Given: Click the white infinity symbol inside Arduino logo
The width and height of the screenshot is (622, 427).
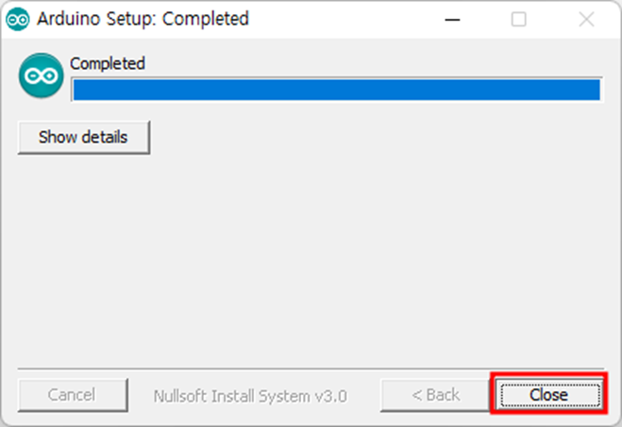Looking at the screenshot, I should click(x=41, y=75).
